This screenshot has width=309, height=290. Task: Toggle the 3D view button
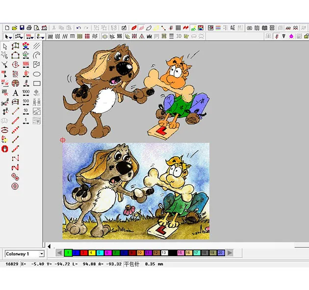pos(179,36)
